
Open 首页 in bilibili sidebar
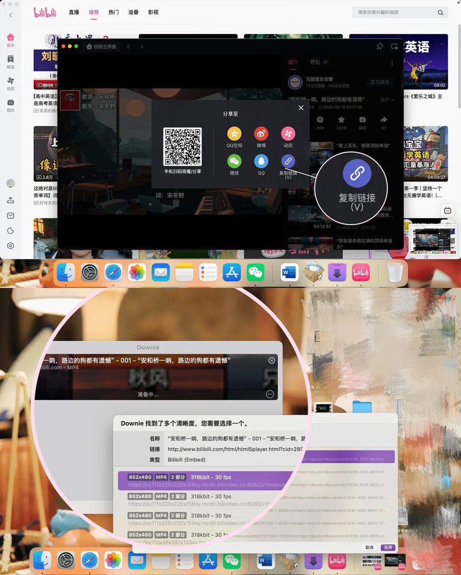coord(11,40)
